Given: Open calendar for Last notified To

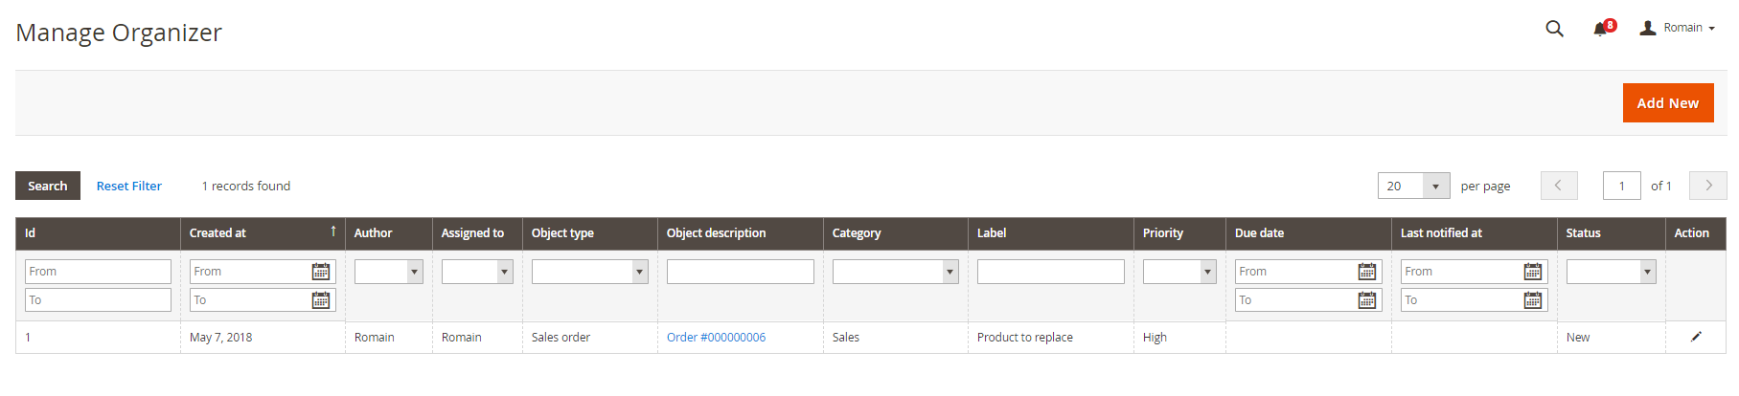Looking at the screenshot, I should 1533,300.
